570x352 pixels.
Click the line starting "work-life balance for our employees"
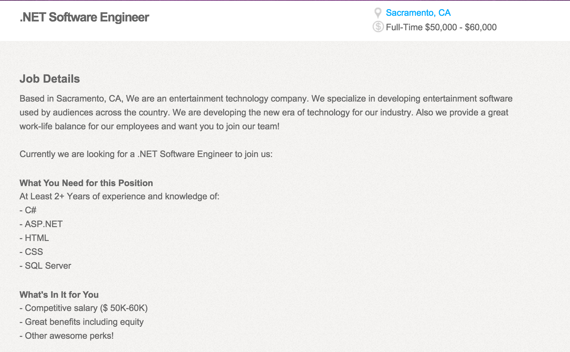pyautogui.click(x=149, y=126)
